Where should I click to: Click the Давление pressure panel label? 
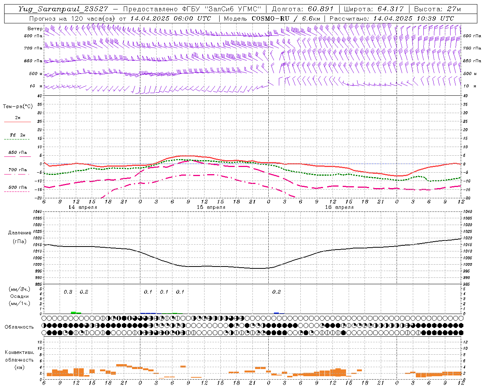[x=20, y=233]
